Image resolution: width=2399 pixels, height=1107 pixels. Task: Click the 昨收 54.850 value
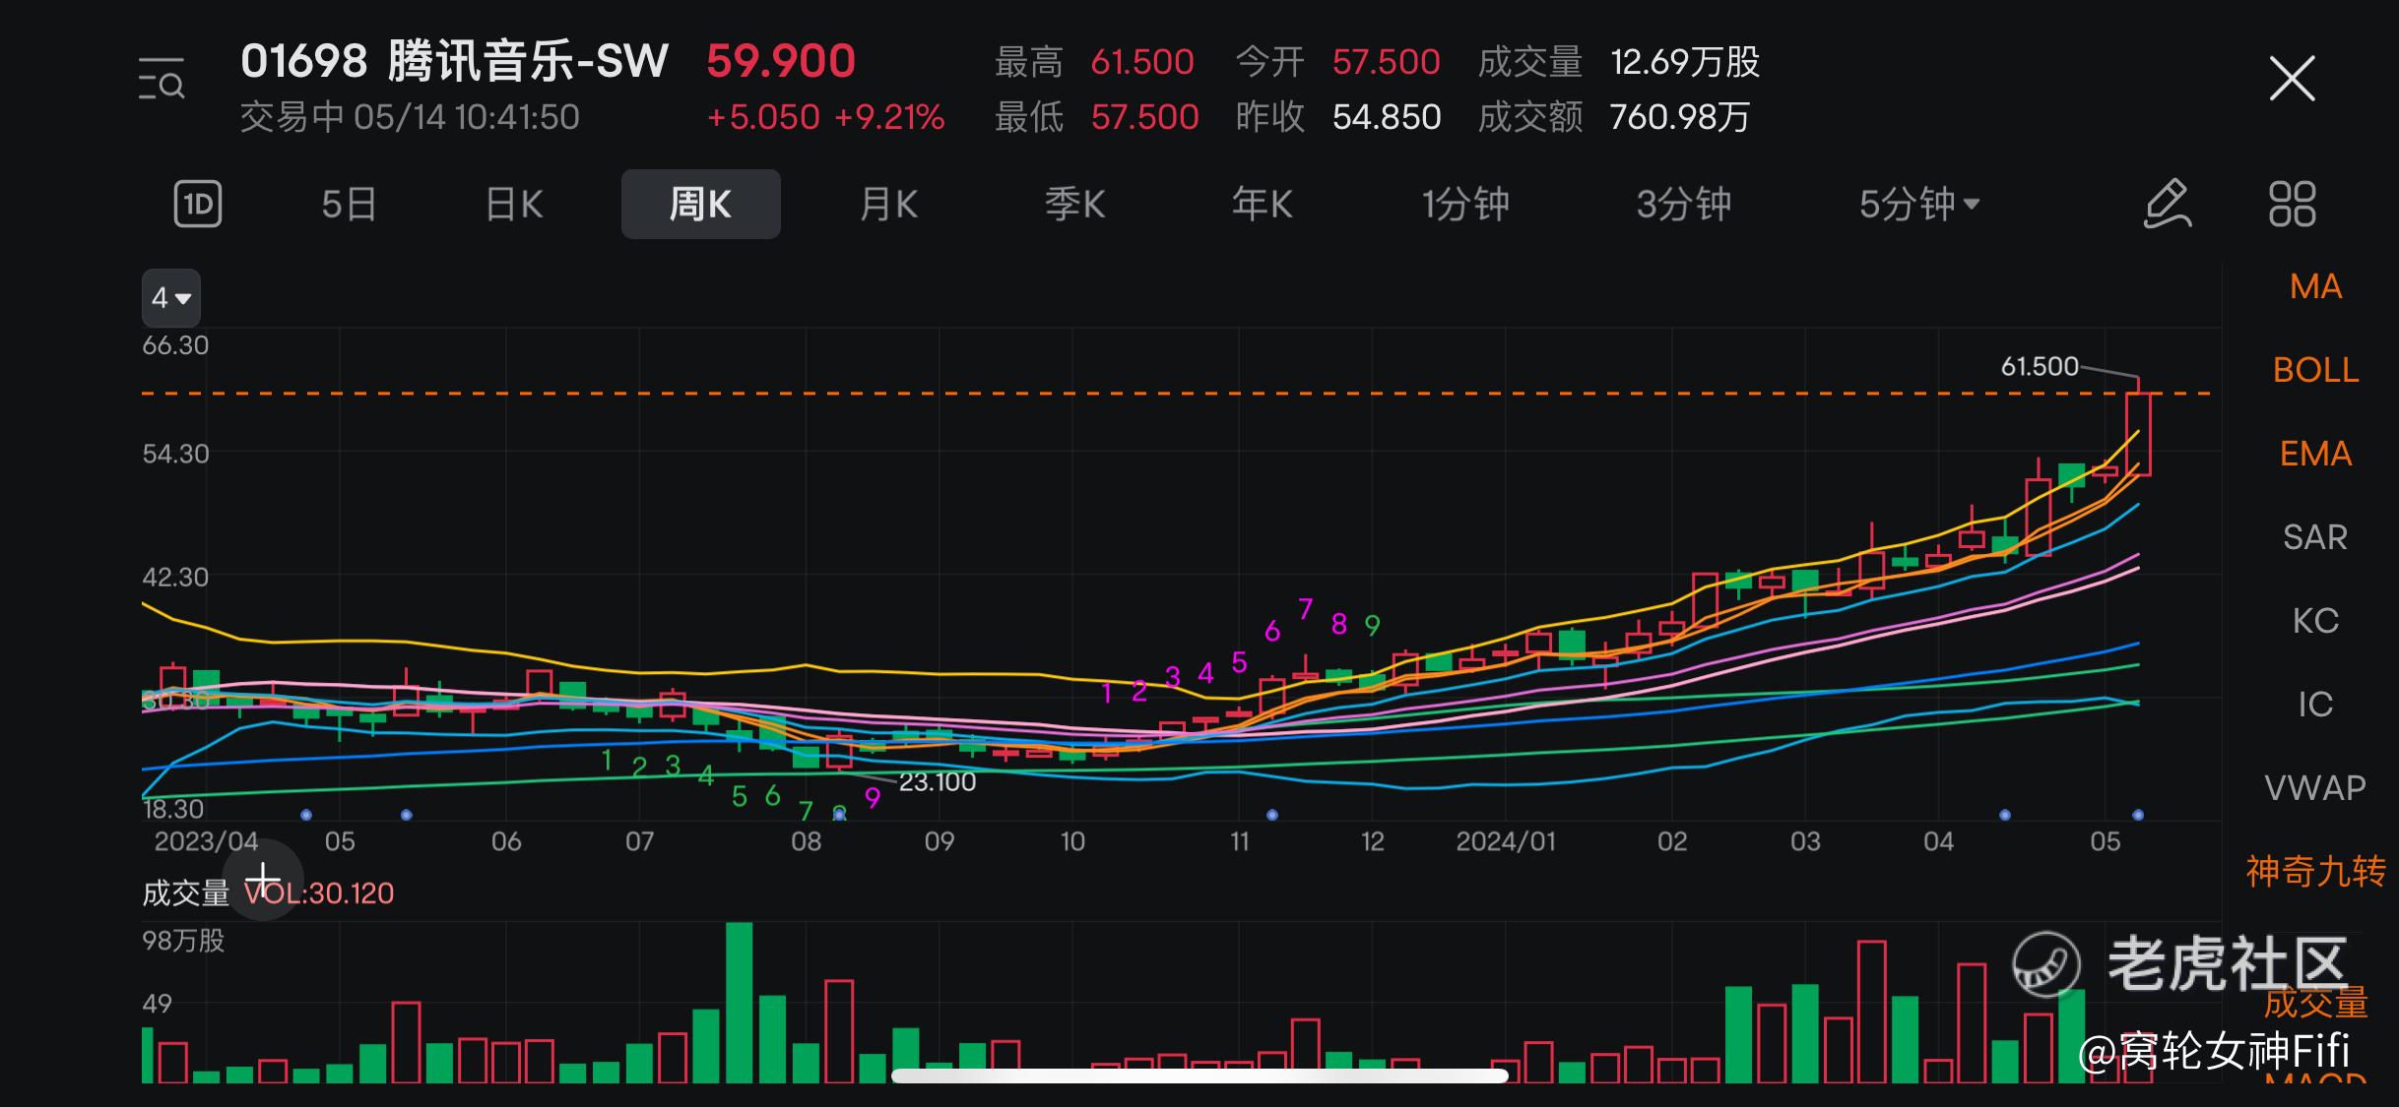point(1387,117)
